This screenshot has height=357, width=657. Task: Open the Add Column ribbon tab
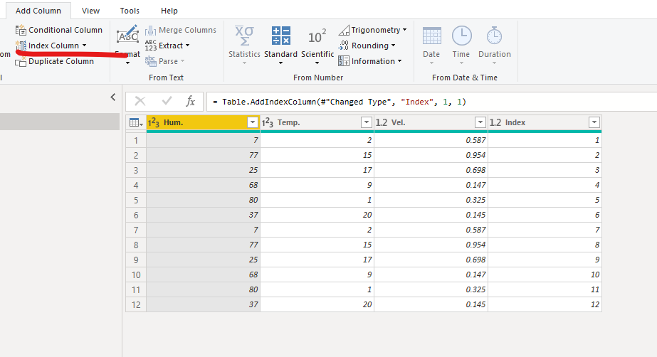click(38, 11)
